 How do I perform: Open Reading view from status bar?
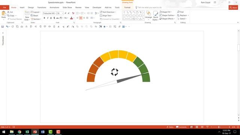point(202,127)
